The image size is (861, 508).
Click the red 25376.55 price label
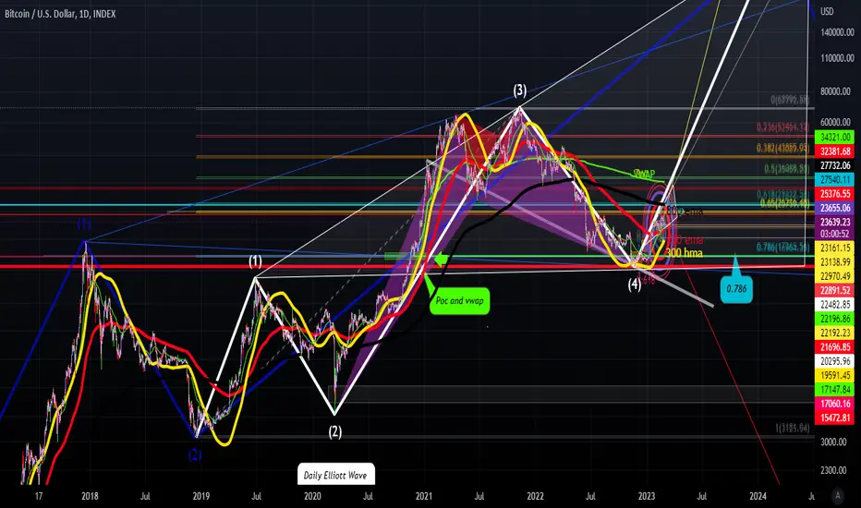pyautogui.click(x=834, y=194)
